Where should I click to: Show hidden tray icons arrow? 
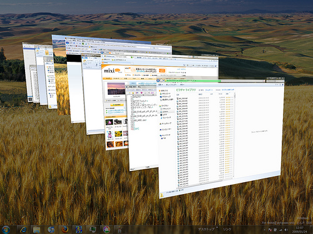tap(265, 230)
